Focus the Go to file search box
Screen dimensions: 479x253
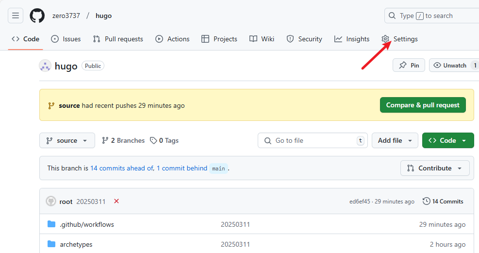pos(313,140)
